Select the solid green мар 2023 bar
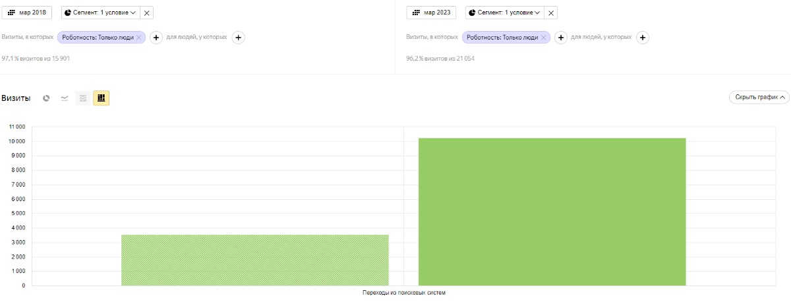Viewport: 791px width, 302px height. click(552, 212)
